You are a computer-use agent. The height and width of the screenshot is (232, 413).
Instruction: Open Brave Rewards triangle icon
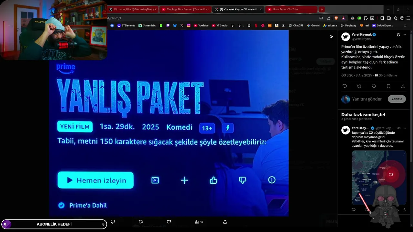coord(343,18)
